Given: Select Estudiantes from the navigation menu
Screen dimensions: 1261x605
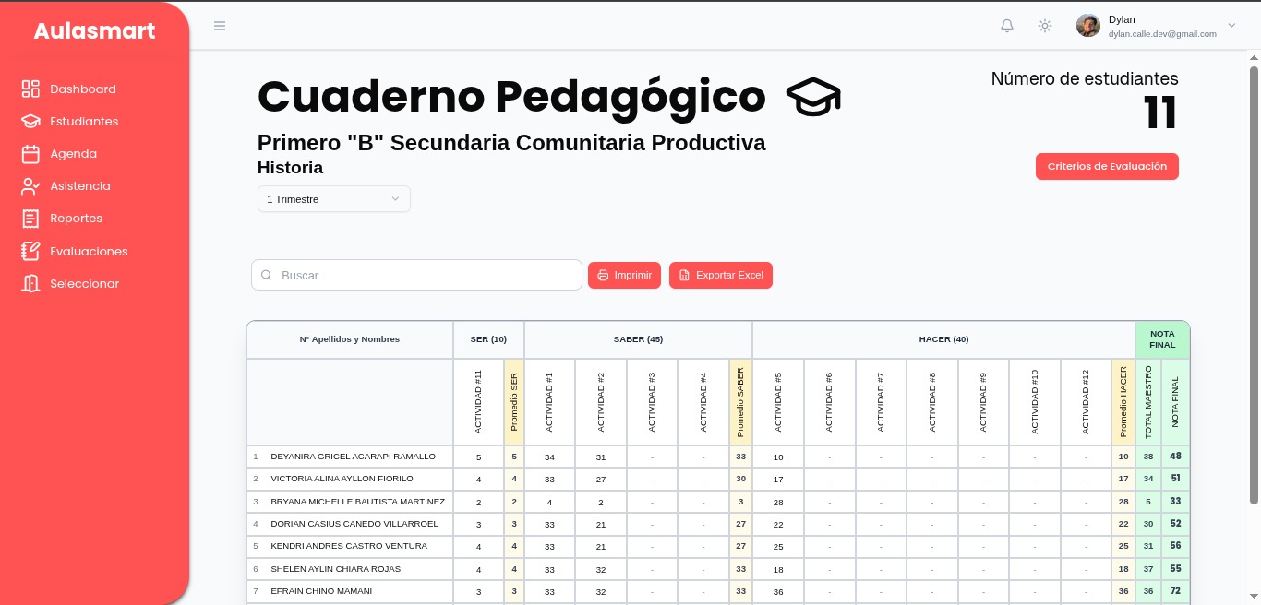Looking at the screenshot, I should tap(84, 121).
